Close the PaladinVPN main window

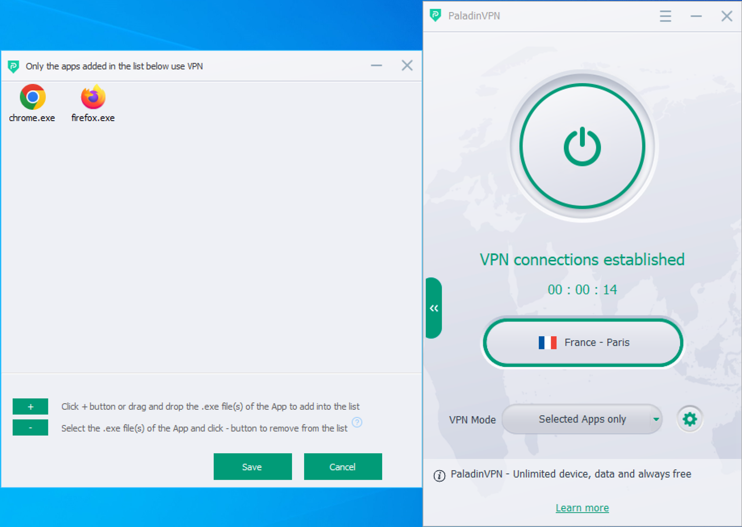(727, 16)
